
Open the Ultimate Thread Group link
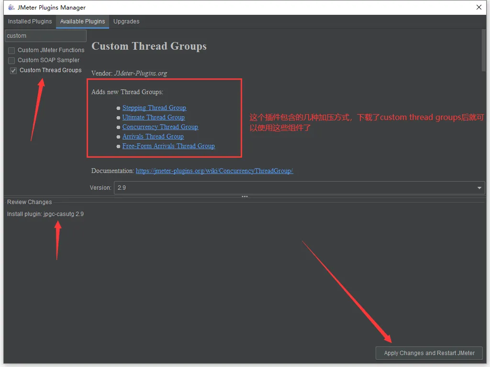click(154, 118)
